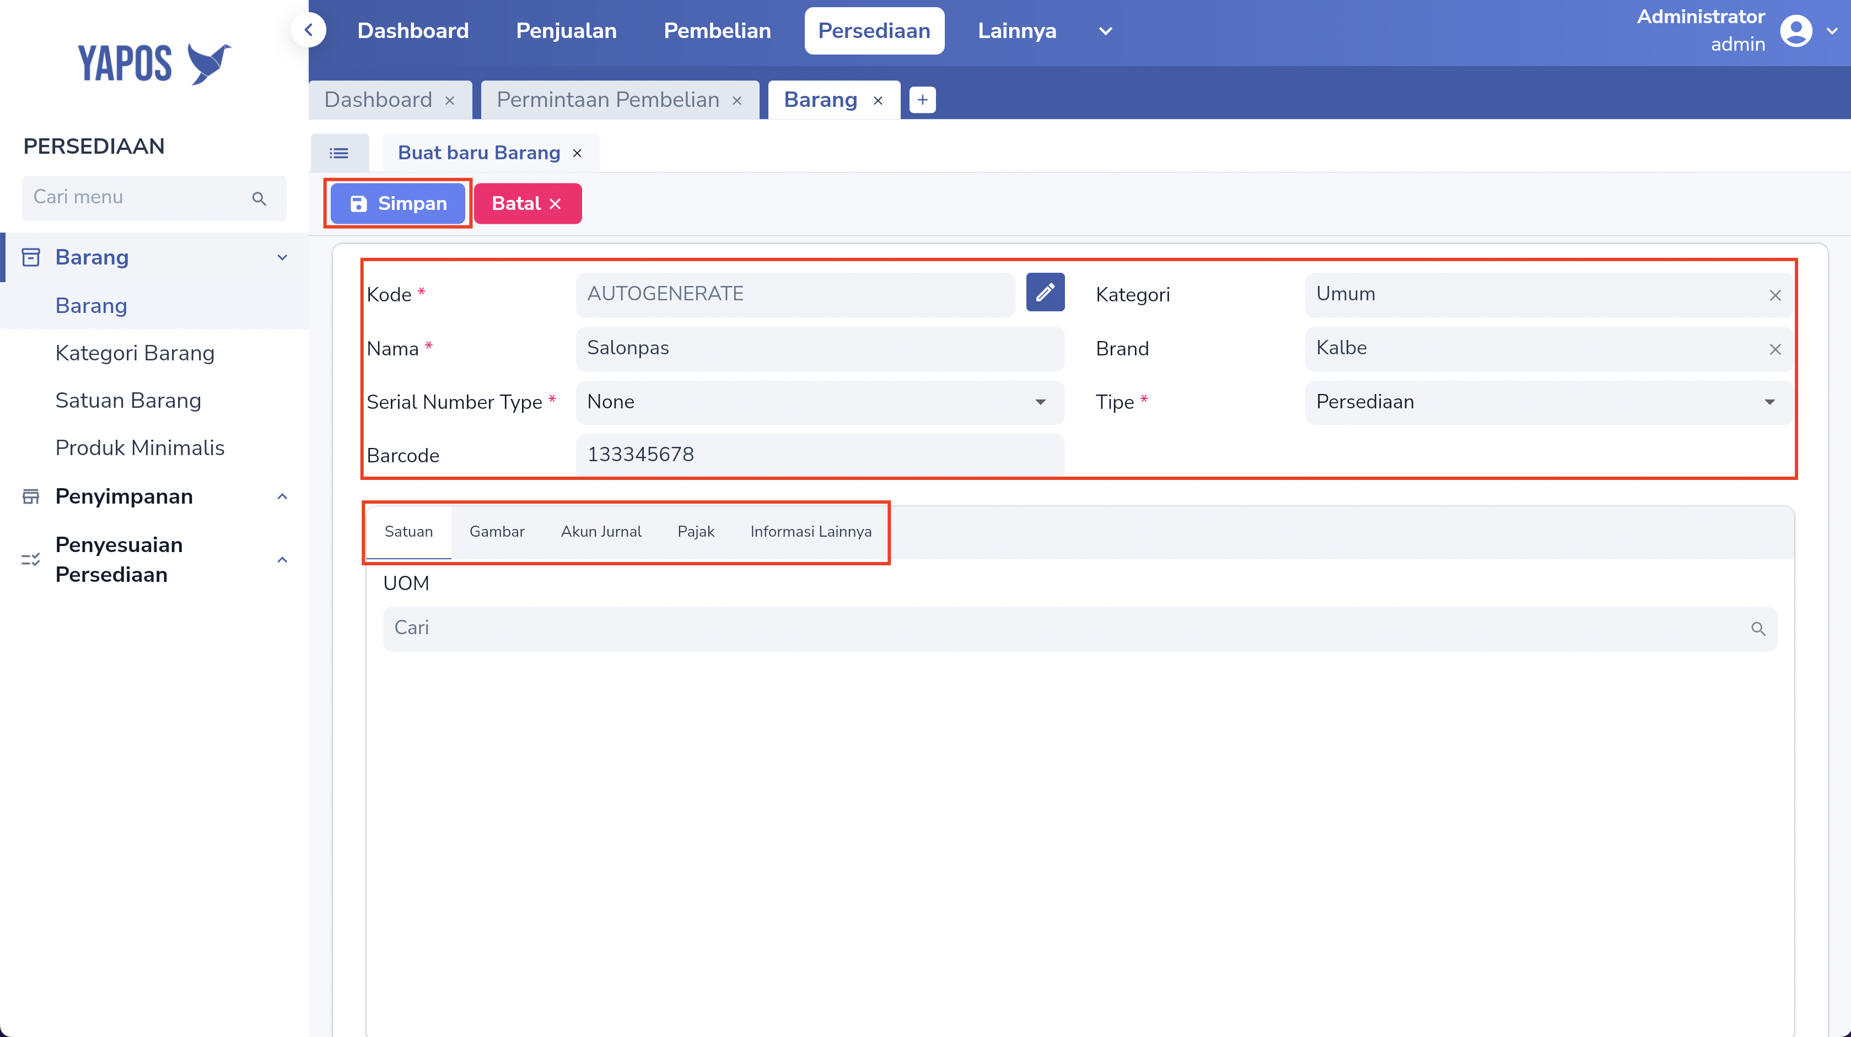Add a new tab with the plus icon
Screen dimensions: 1851x1037
[x=923, y=100]
